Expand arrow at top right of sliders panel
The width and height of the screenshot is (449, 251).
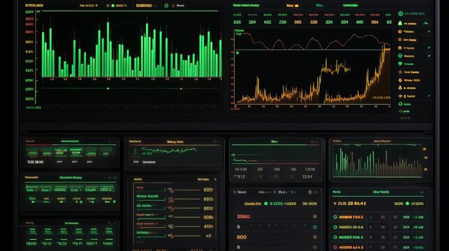[216, 179]
